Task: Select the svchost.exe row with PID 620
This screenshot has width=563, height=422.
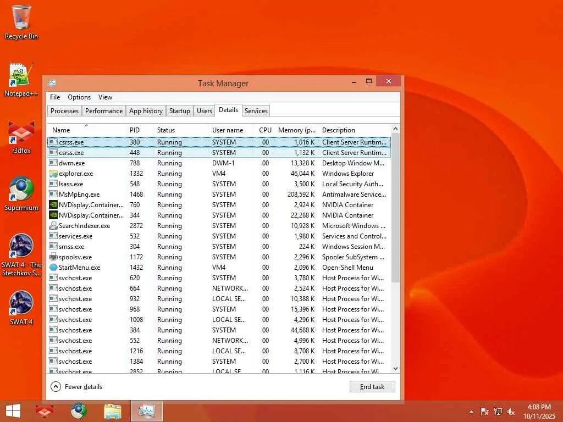Action: point(219,277)
